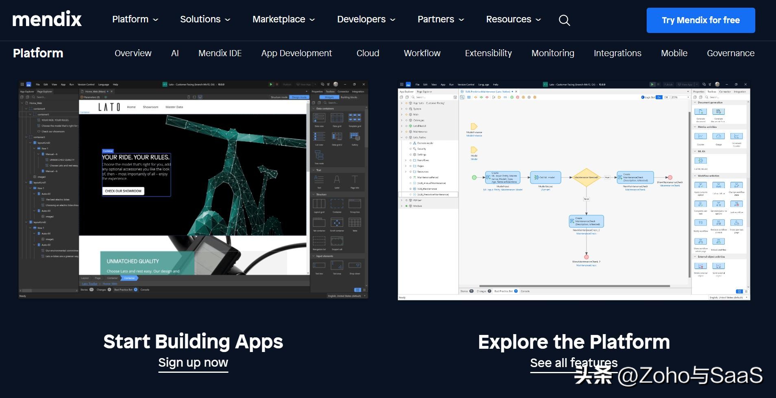
Task: Go to the Workflow item in Platform subnav
Action: (x=422, y=53)
